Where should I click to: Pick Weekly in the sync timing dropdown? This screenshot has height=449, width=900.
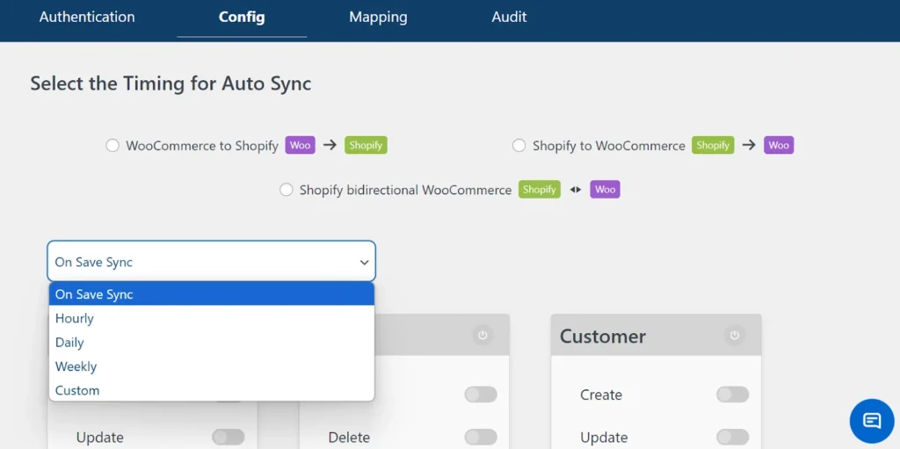click(76, 366)
